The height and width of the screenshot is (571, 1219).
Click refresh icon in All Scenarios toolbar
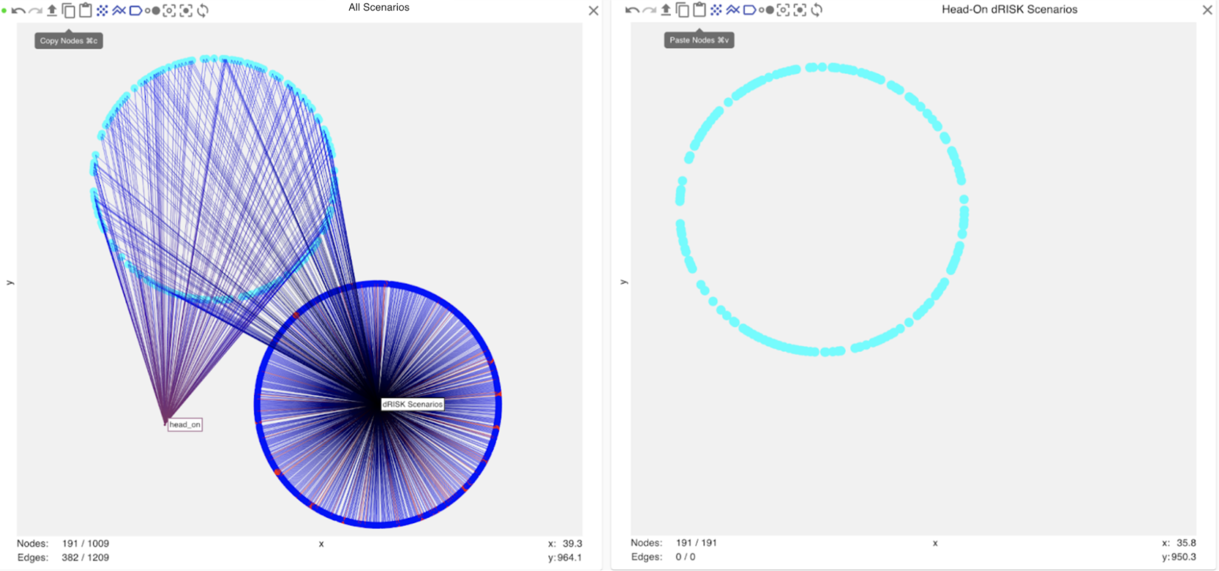tap(203, 10)
